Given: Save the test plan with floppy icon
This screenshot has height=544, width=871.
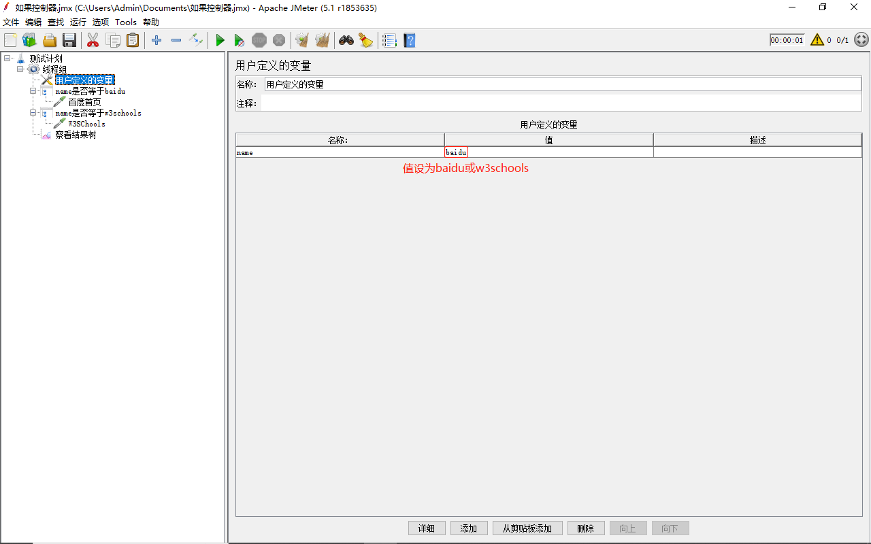Looking at the screenshot, I should tap(69, 40).
